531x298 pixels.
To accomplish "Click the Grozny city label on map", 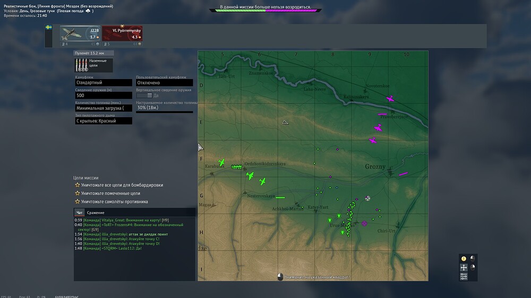I will (375, 166).
